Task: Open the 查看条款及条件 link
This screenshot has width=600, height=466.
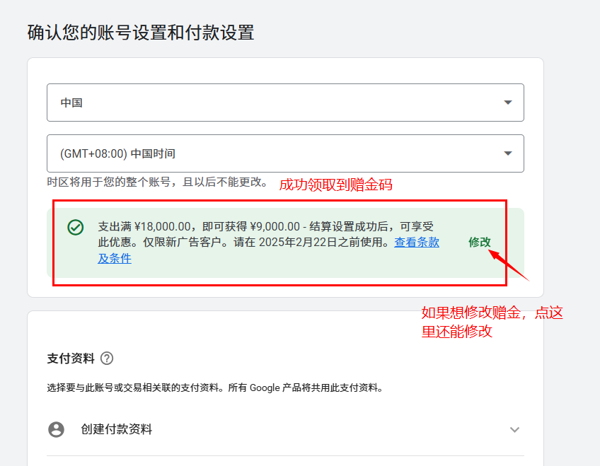Action: [x=416, y=243]
